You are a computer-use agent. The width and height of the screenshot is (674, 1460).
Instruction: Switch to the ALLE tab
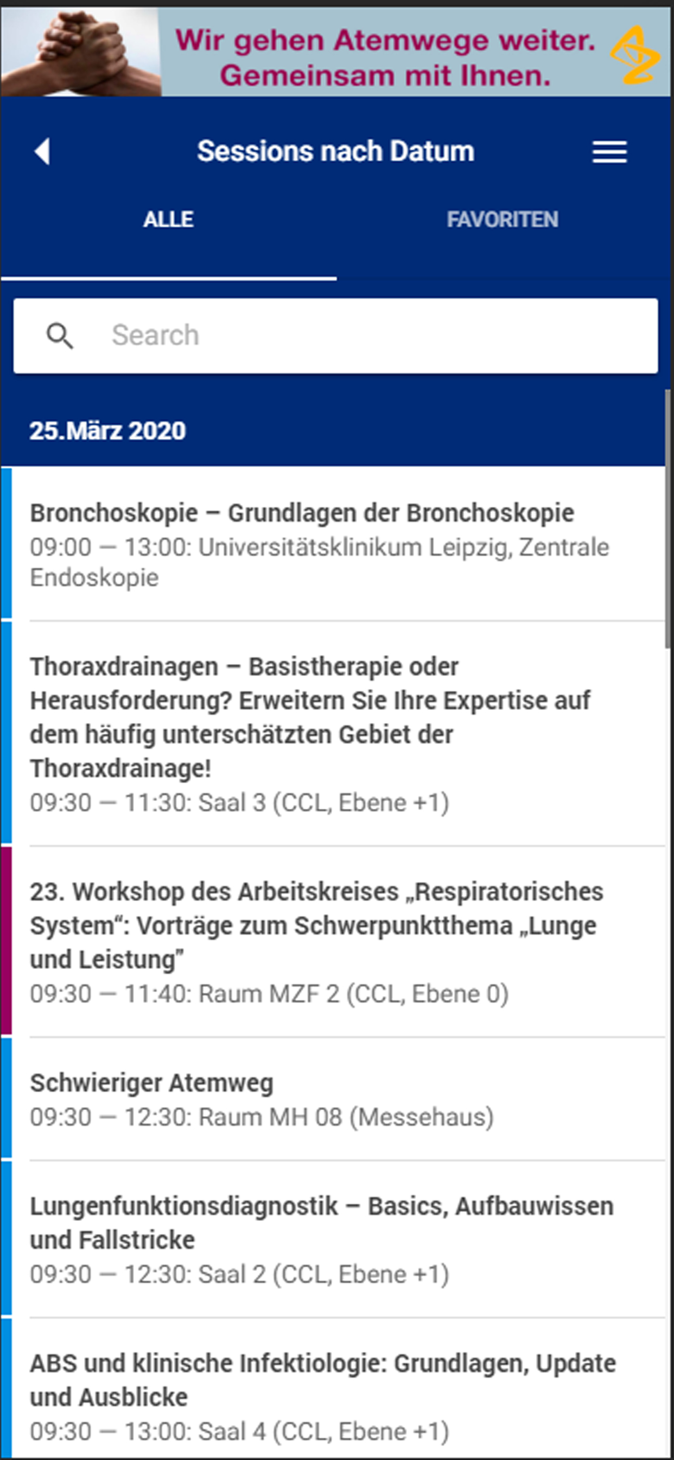[x=168, y=219]
